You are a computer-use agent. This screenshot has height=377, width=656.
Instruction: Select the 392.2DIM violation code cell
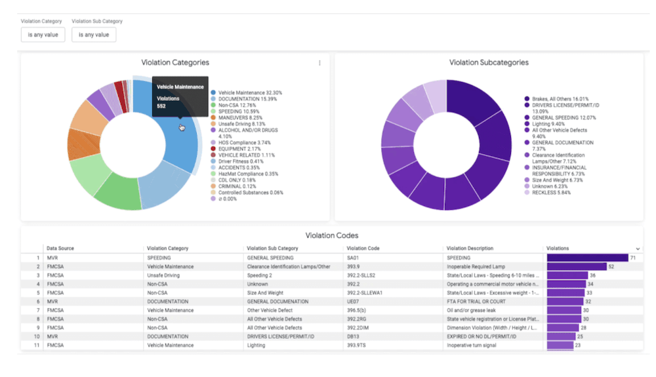tap(392, 328)
